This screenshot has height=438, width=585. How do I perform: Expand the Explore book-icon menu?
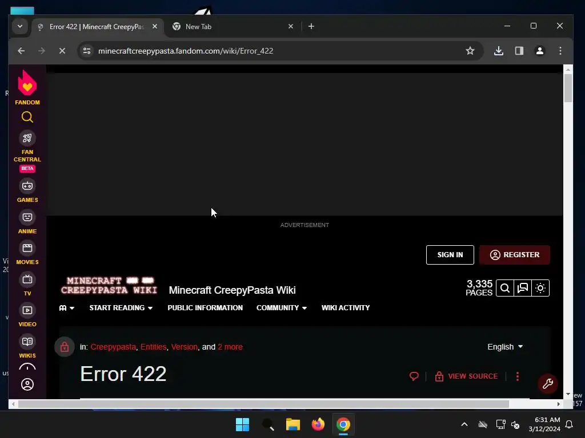click(67, 308)
